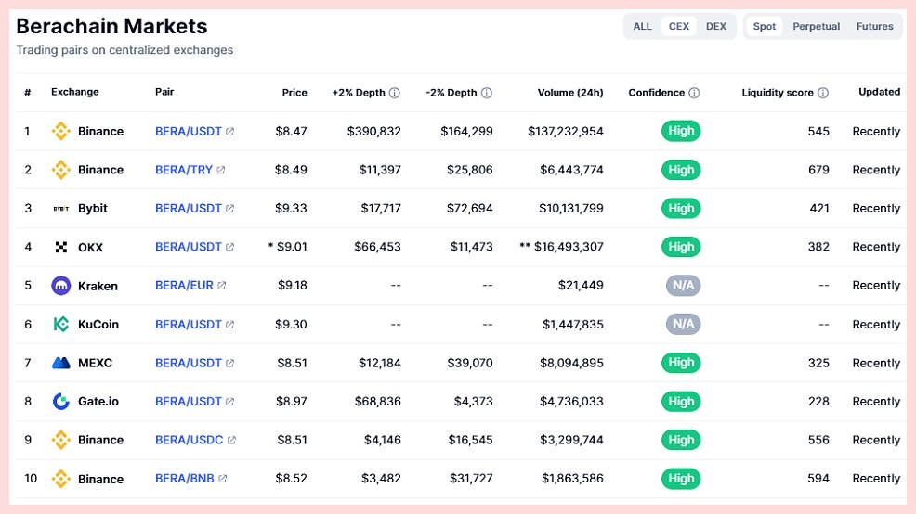The height and width of the screenshot is (514, 916).
Task: Click the liquidity score 679
Action: (818, 170)
